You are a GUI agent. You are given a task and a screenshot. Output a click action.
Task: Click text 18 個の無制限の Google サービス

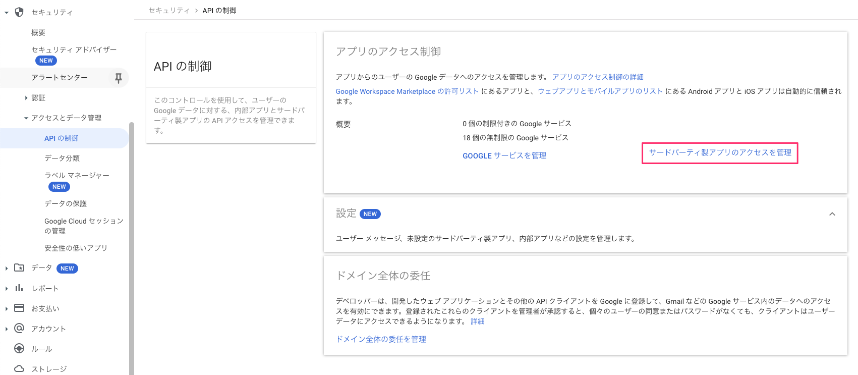pos(516,138)
